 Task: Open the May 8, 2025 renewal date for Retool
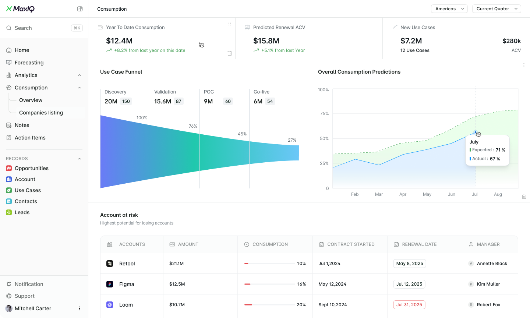pyautogui.click(x=409, y=263)
